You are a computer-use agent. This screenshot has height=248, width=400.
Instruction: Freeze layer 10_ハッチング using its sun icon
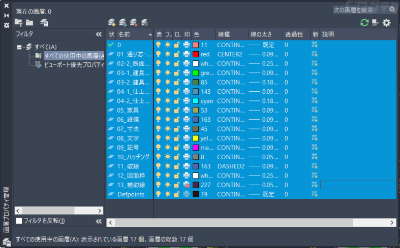tap(168, 157)
